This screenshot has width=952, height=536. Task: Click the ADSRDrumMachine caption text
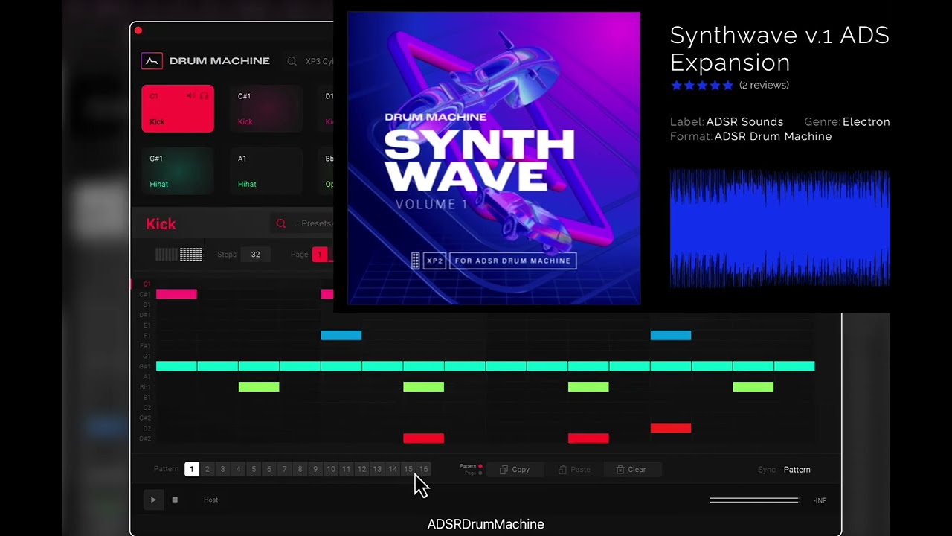[x=486, y=524]
